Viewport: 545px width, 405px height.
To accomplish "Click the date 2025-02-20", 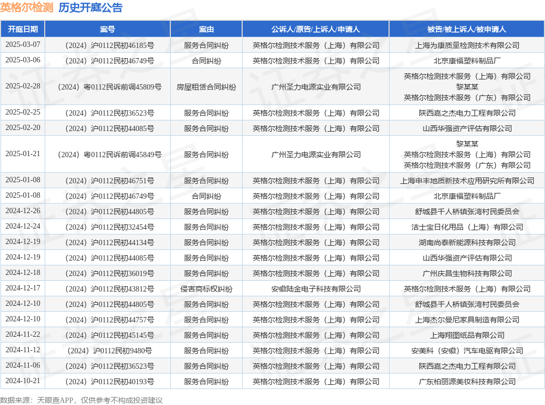I will click(23, 128).
